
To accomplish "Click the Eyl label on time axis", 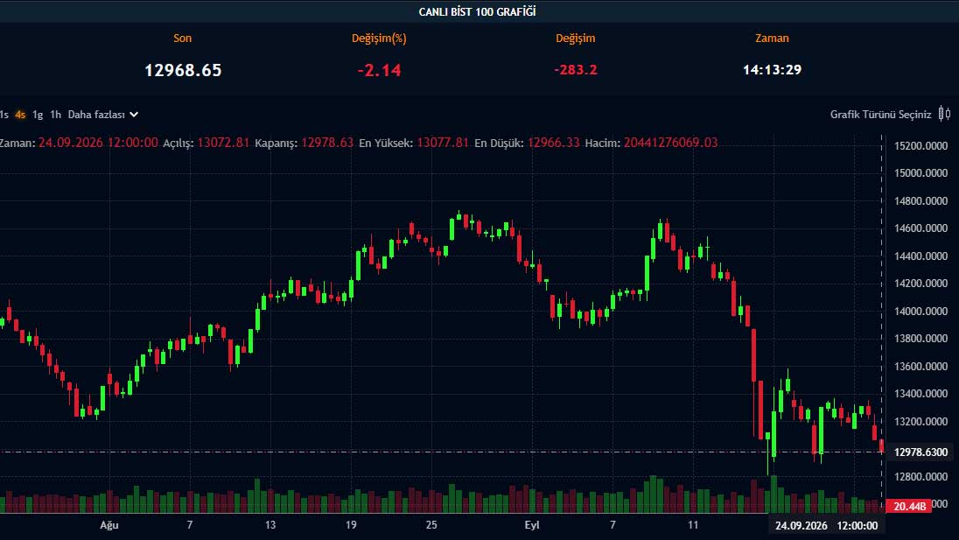I will (532, 525).
